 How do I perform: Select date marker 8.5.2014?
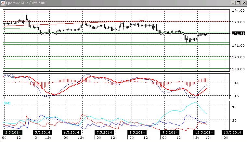click(x=137, y=132)
